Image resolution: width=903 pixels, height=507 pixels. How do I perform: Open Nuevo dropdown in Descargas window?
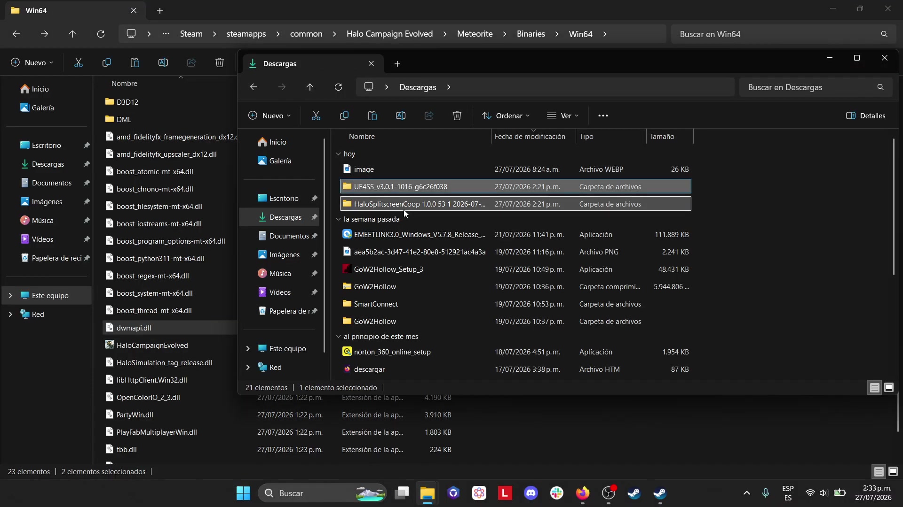tap(269, 115)
